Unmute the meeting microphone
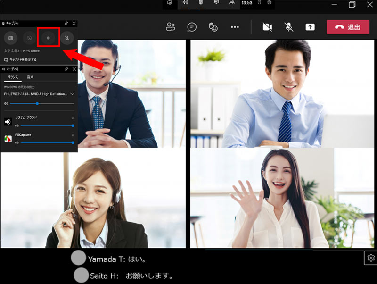The height and width of the screenshot is (284, 377). click(289, 27)
